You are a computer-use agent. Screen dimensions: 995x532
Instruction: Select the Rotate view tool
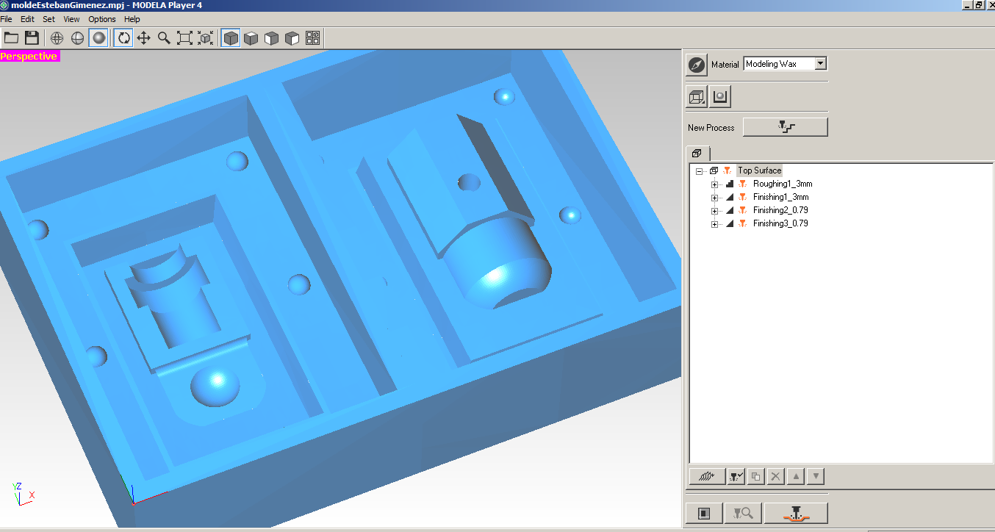[x=123, y=37]
